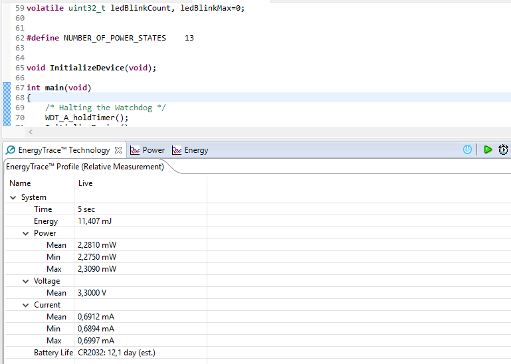The width and height of the screenshot is (511, 364).
Task: Click the Energy tab graph icon
Action: (177, 150)
